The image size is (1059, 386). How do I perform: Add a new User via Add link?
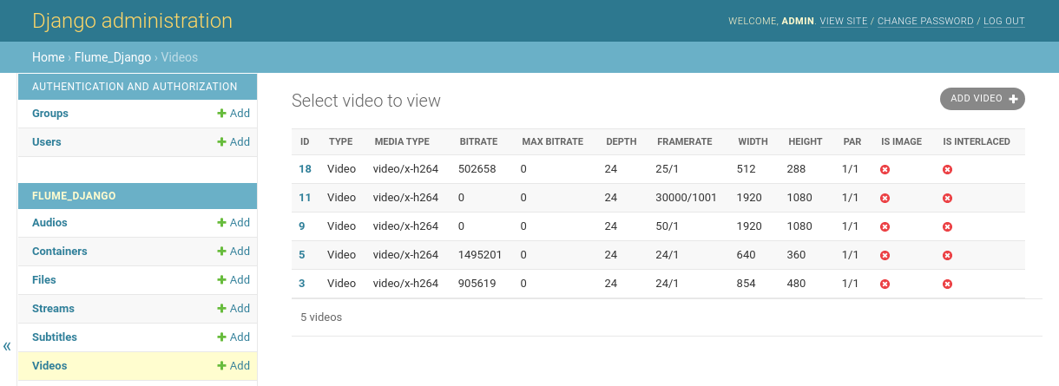[x=234, y=142]
